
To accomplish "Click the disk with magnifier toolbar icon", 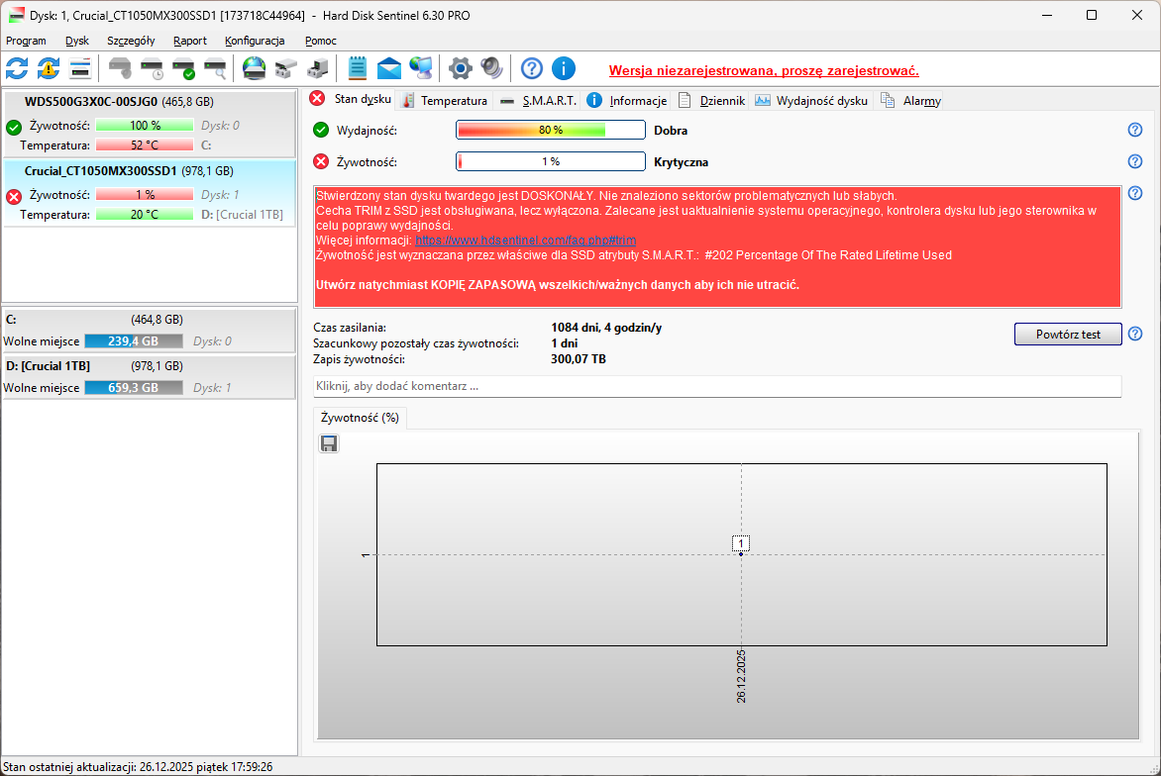I will [x=216, y=69].
